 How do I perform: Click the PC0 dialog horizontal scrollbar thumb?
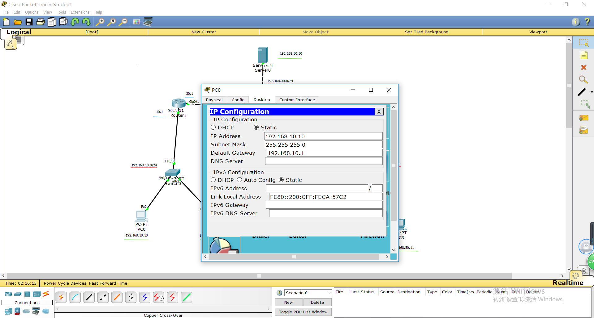click(294, 257)
